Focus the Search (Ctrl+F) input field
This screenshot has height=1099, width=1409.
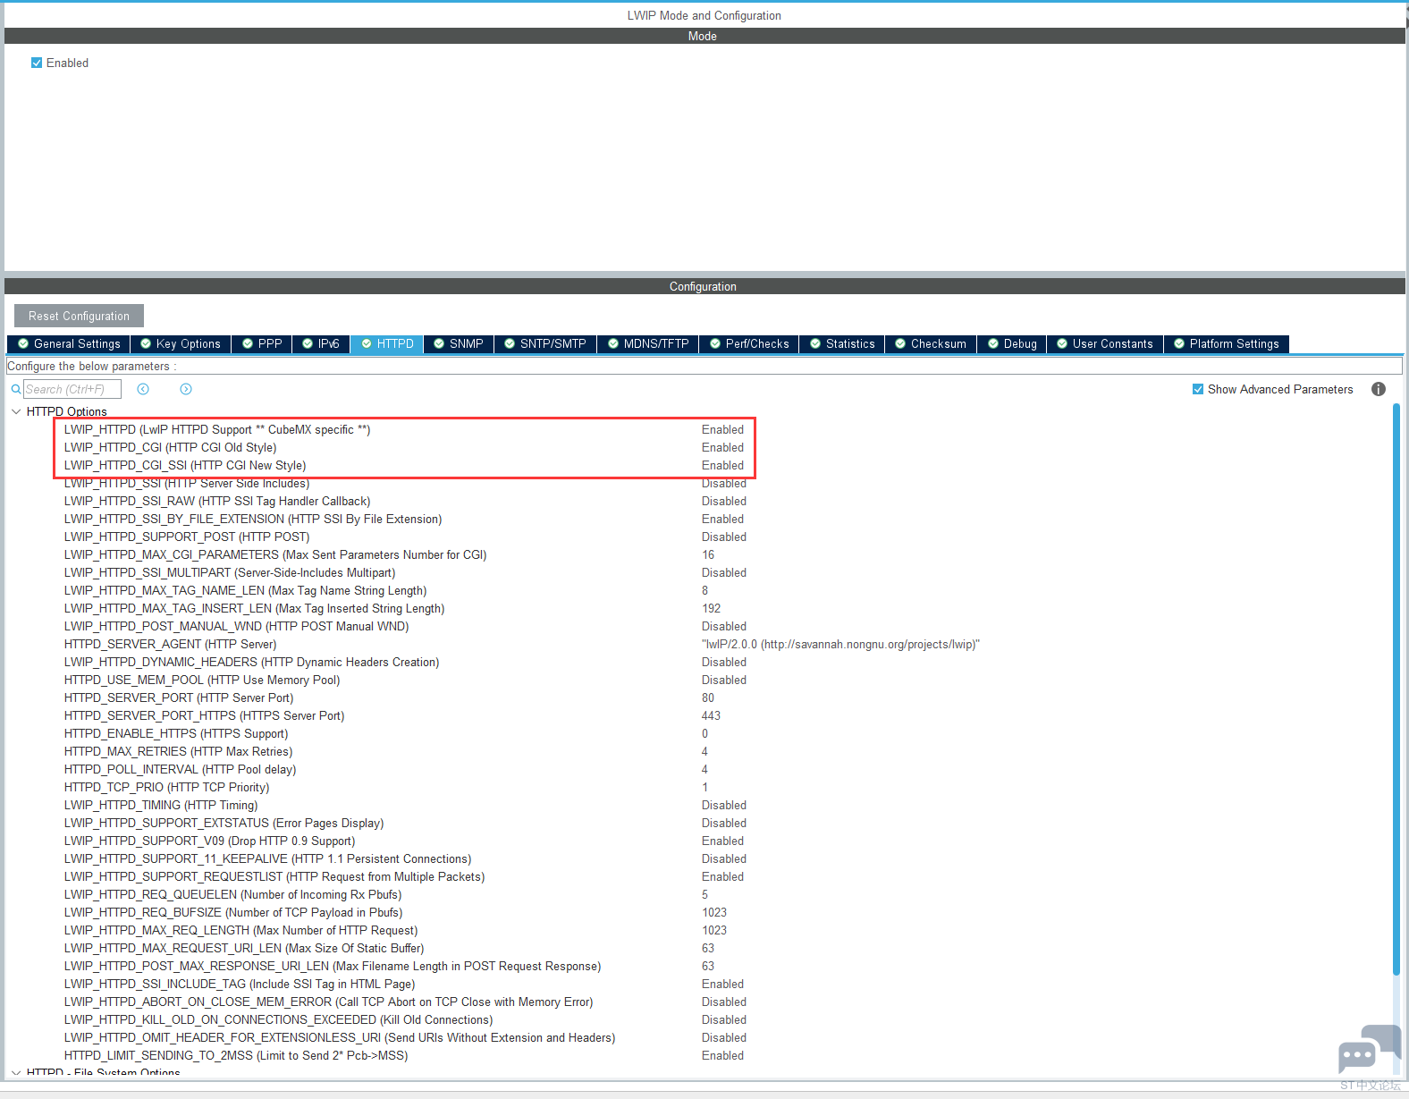pos(72,389)
